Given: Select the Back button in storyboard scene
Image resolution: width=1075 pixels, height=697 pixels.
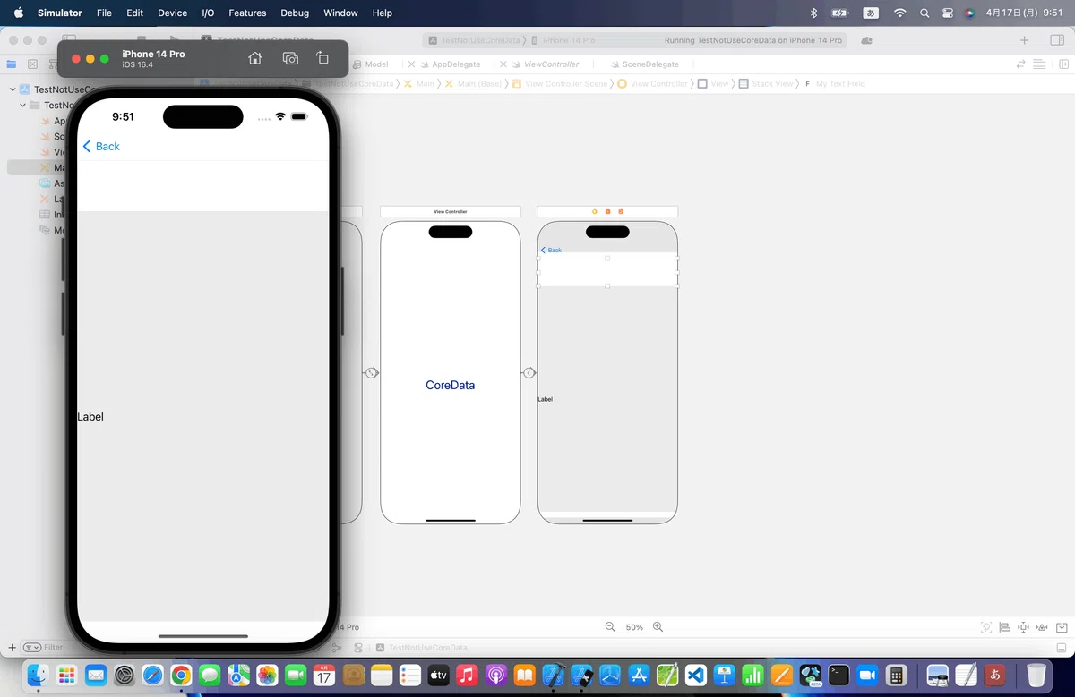Looking at the screenshot, I should 551,250.
